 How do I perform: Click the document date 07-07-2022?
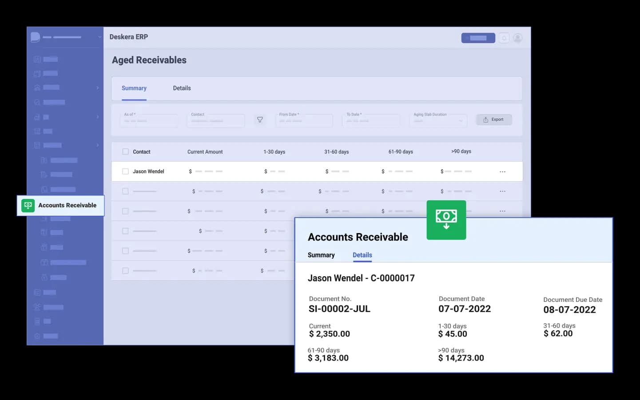(465, 309)
